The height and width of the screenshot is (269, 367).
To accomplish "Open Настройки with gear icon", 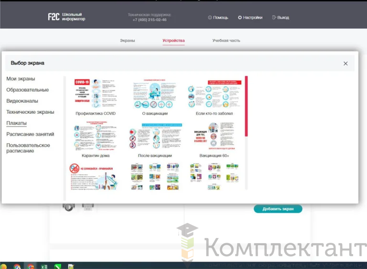I will [x=250, y=18].
